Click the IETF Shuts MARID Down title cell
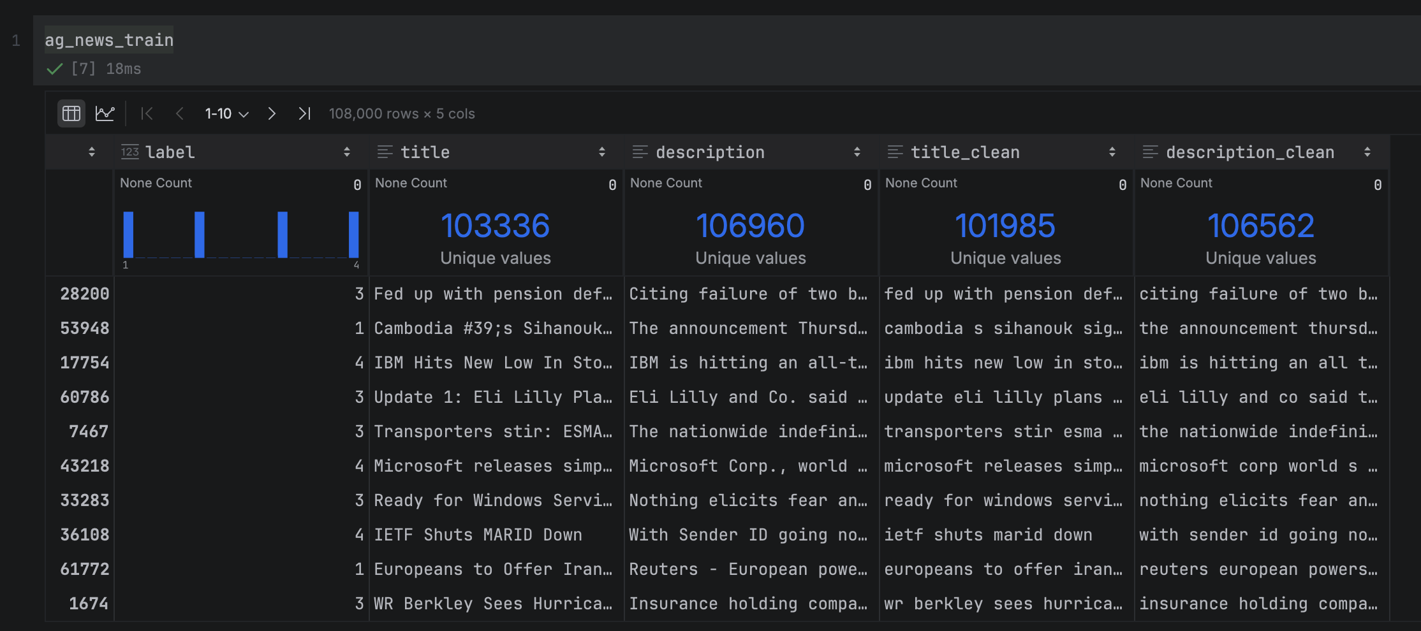1421x631 pixels. [x=478, y=535]
